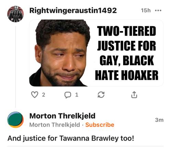
Task: Open the reply mentioning Tawanna Brawley
Action: pyautogui.click(x=71, y=138)
